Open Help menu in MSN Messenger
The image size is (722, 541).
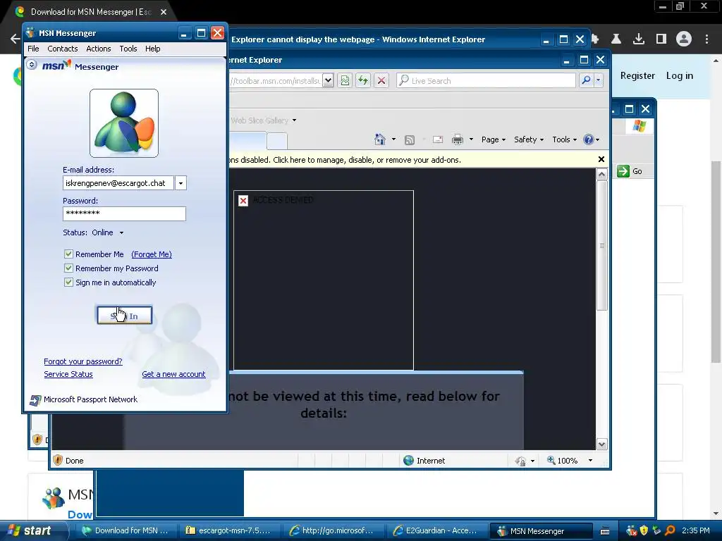(153, 49)
